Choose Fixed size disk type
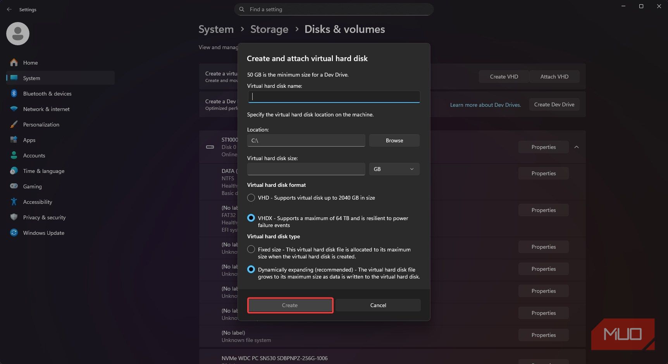This screenshot has height=364, width=668. click(251, 249)
